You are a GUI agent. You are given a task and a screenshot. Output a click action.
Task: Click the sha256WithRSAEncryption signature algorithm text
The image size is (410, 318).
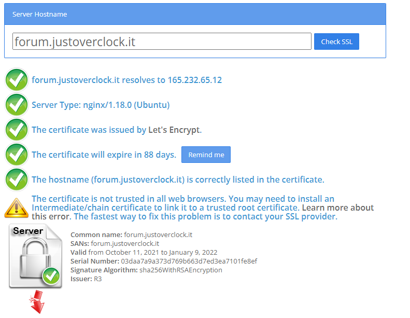(x=180, y=270)
